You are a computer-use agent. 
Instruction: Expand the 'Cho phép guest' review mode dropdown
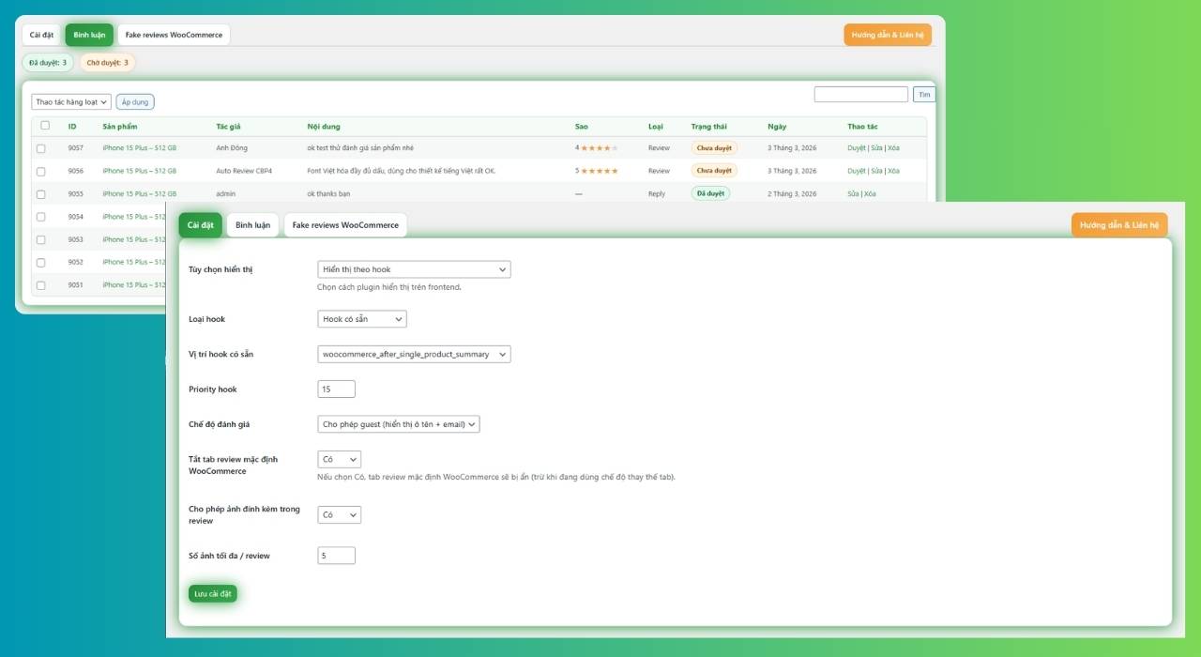click(x=399, y=424)
